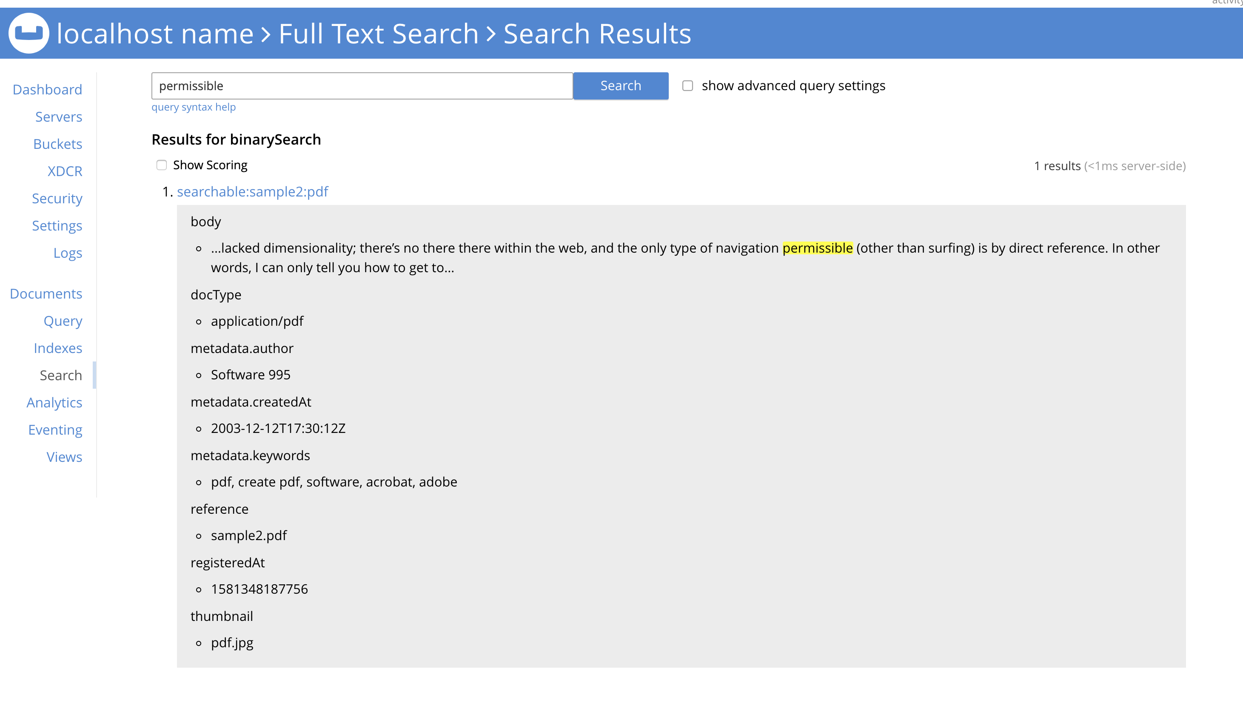Open the Documents sidebar page
This screenshot has width=1243, height=717.
(x=46, y=293)
